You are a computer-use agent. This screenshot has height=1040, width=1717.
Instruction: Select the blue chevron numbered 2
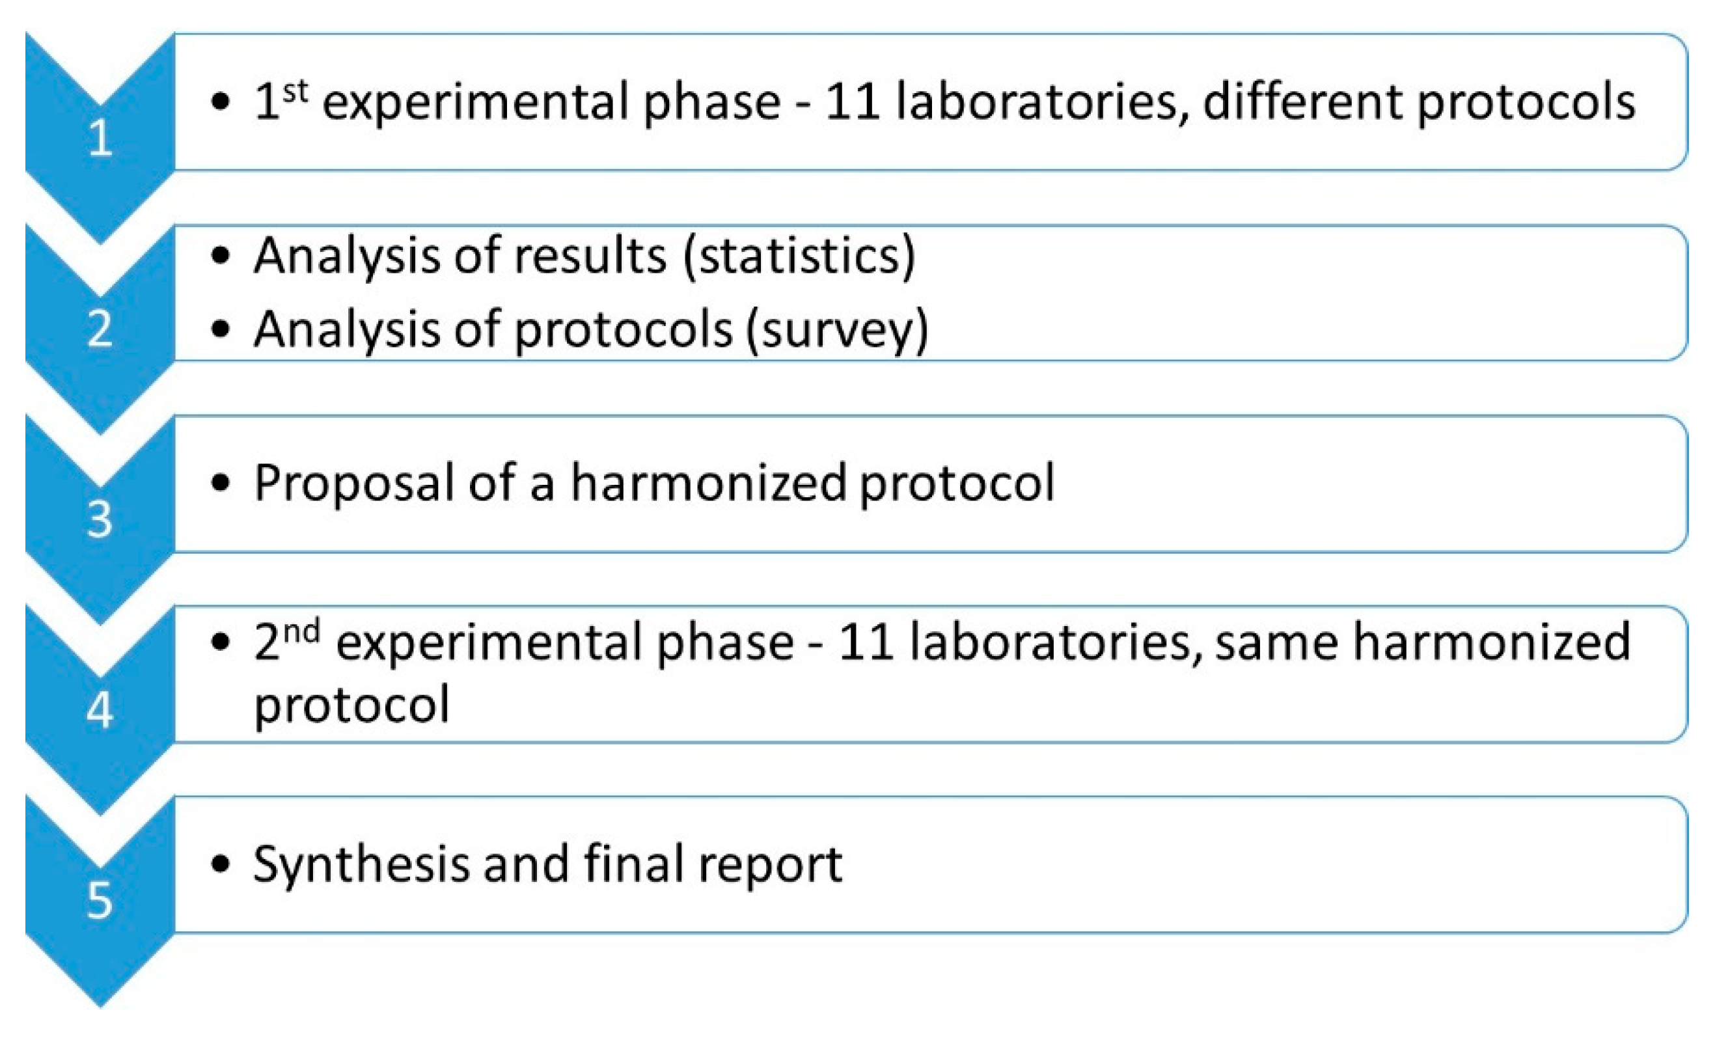(x=100, y=329)
